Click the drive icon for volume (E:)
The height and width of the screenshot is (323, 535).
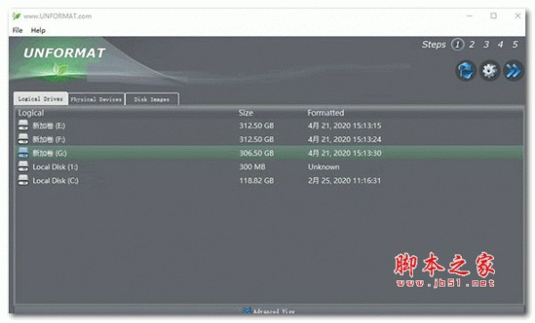coord(23,125)
